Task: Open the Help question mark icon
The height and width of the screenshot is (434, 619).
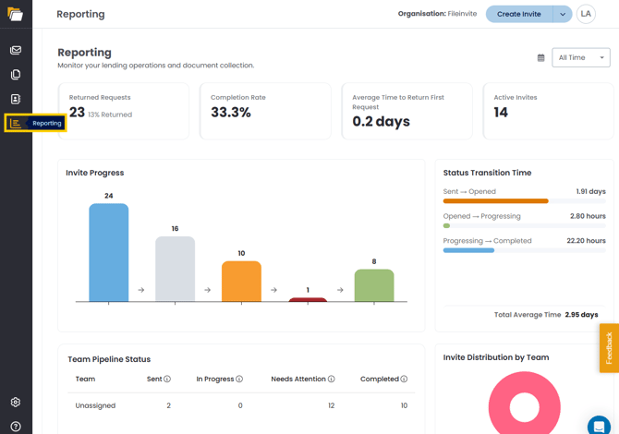Action: coord(16,427)
